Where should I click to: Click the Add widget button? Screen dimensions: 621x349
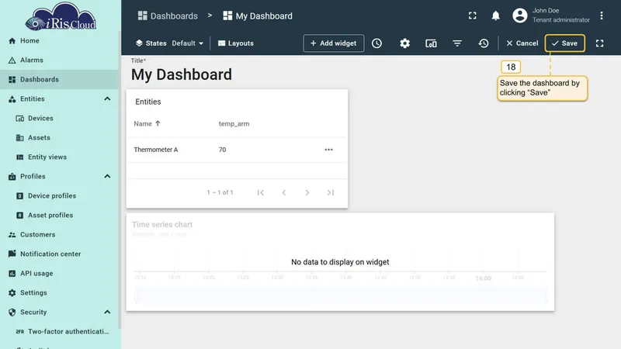point(334,43)
